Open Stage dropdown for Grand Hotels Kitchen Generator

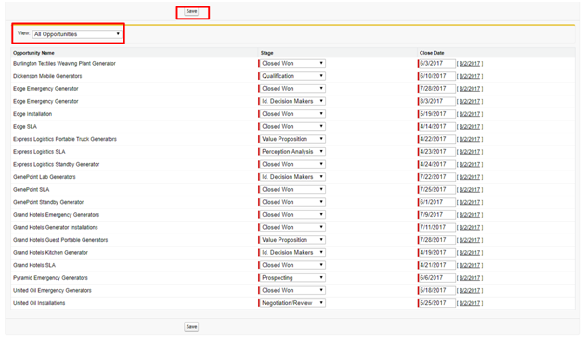pos(292,253)
